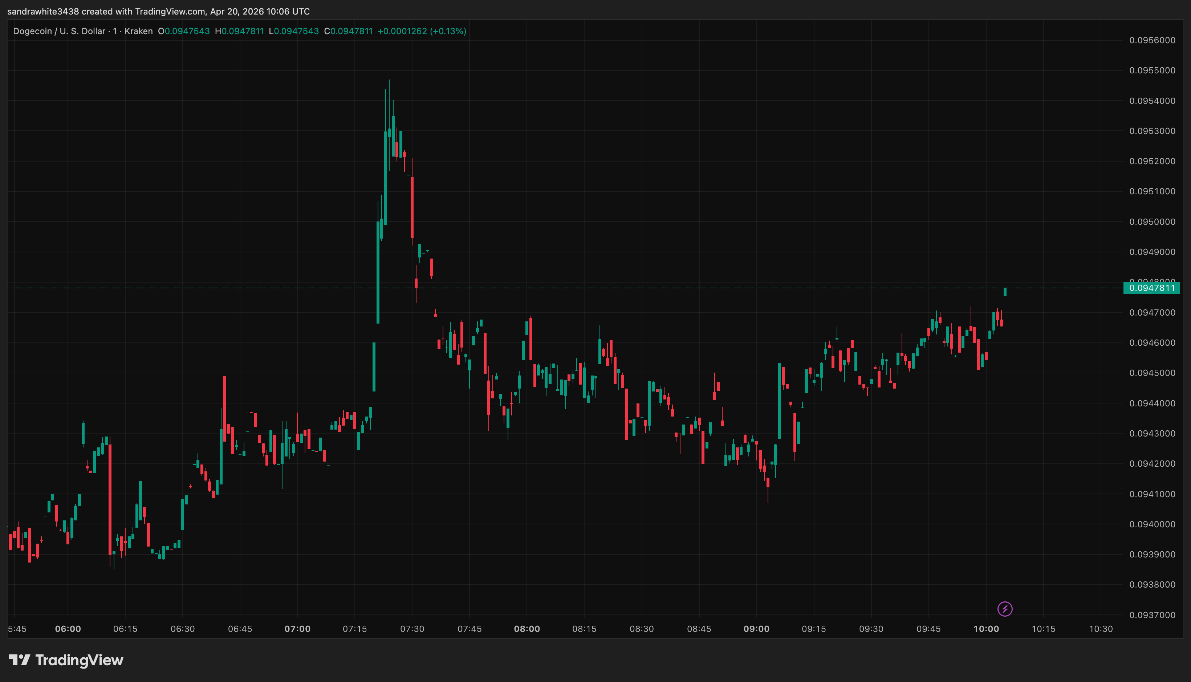The image size is (1191, 682).
Task: Click the 06:00 time axis label
Action: tap(68, 629)
